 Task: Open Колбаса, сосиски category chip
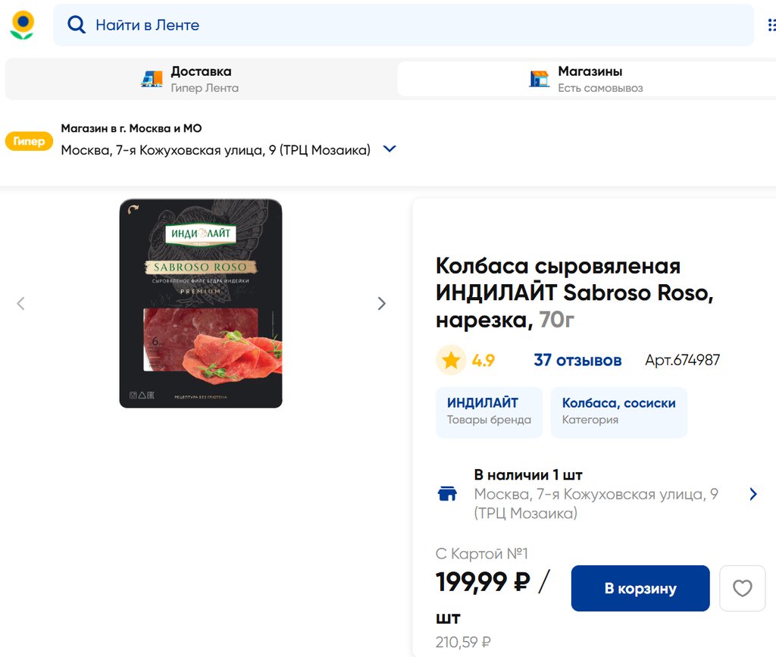[x=618, y=411]
